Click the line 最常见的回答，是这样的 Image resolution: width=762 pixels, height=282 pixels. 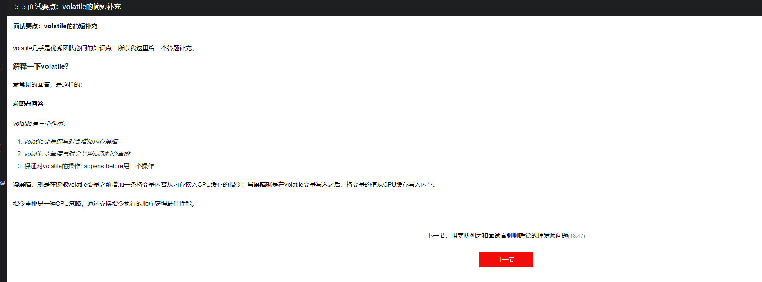(48, 85)
